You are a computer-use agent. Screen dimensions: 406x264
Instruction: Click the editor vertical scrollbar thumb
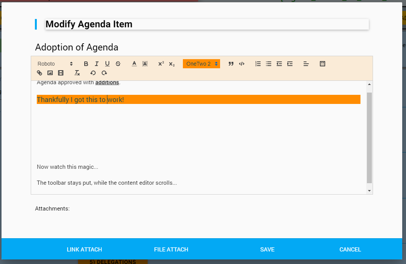(369, 138)
